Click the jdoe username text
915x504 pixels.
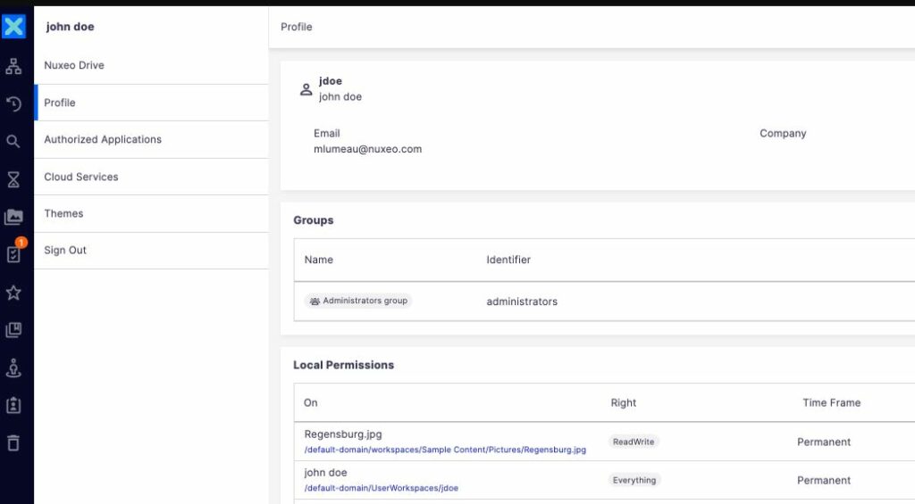331,81
